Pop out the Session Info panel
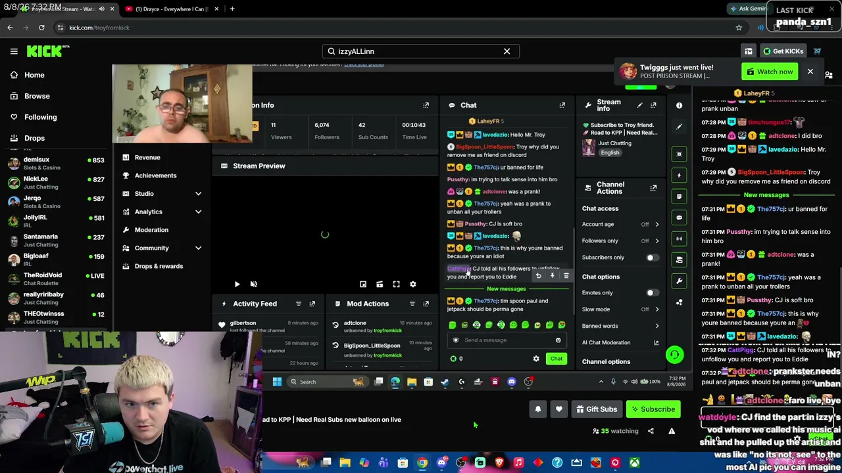The image size is (842, 473). pos(426,105)
